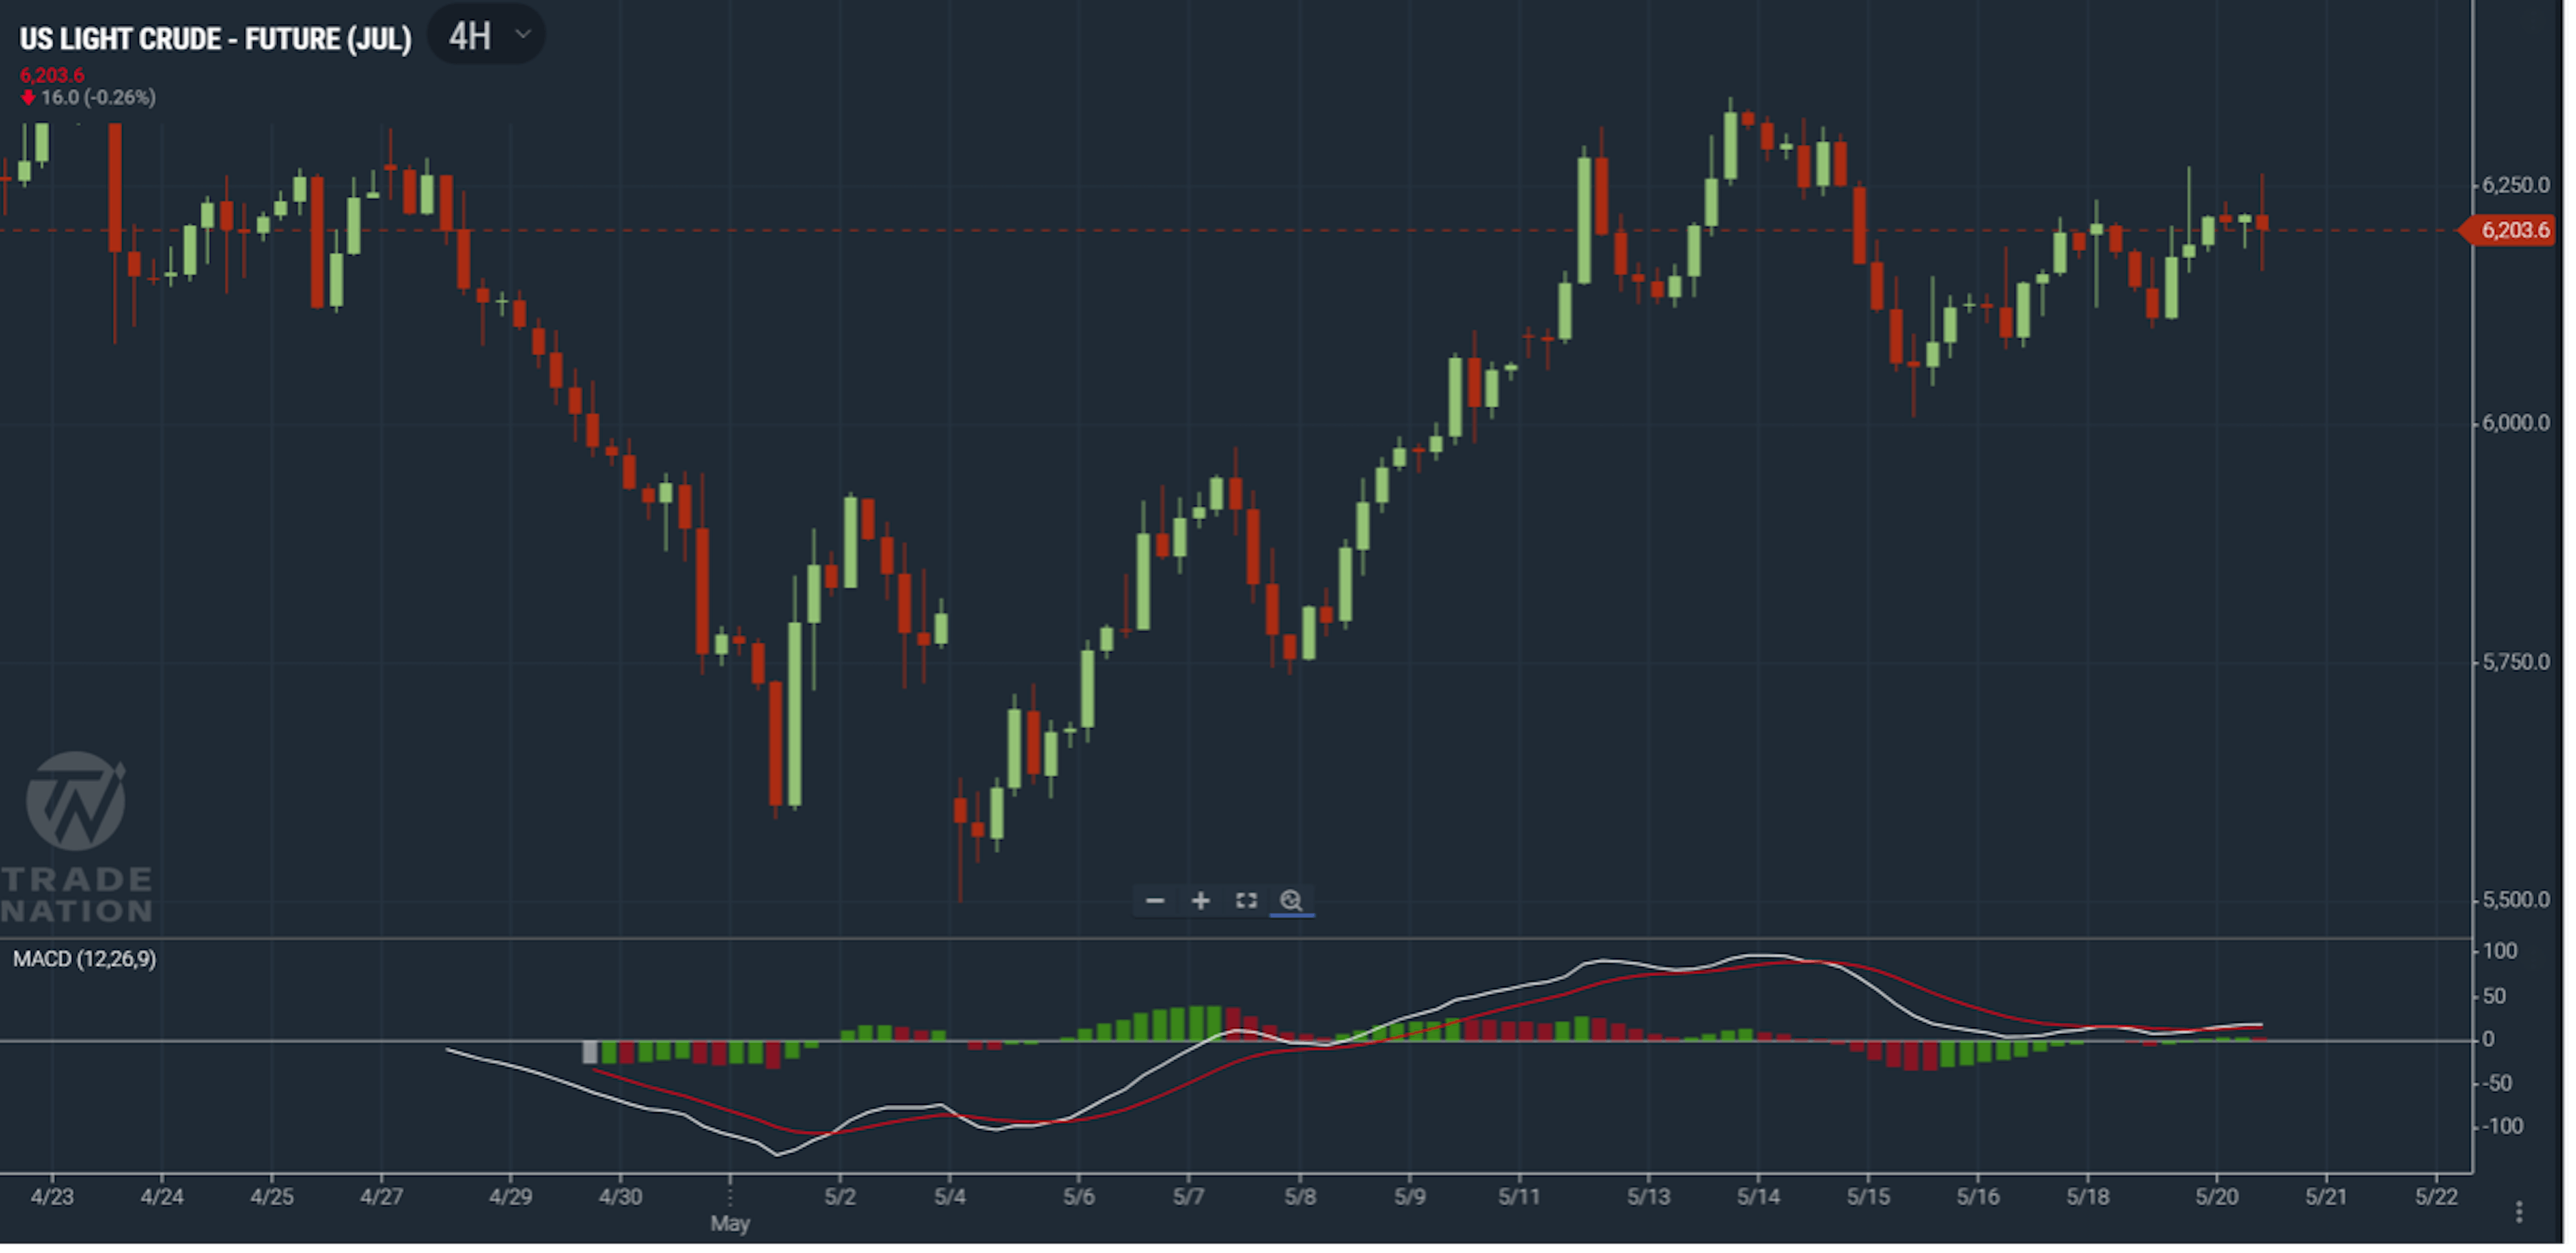Click the US LIGHT CRUDE - FUTURE (JUL) title
2576x1253 pixels.
coord(215,39)
